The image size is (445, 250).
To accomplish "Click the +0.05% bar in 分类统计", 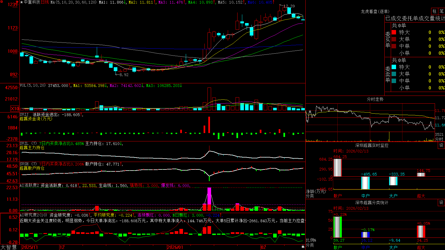I will point(421,231).
